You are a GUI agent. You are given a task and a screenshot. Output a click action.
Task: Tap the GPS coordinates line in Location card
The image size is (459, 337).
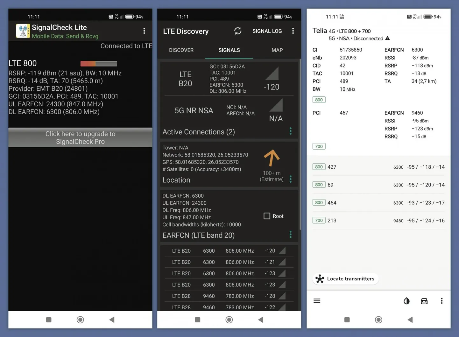(201, 162)
